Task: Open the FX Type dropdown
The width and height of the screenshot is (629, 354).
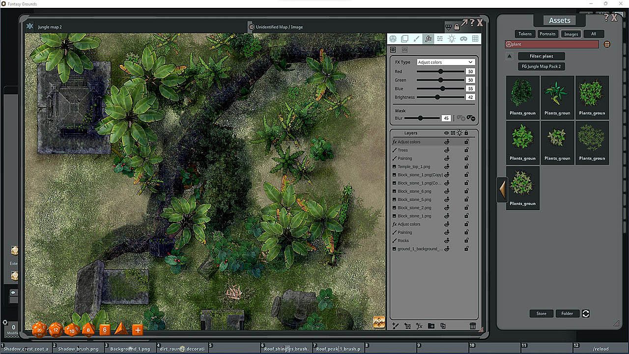Action: click(x=445, y=62)
